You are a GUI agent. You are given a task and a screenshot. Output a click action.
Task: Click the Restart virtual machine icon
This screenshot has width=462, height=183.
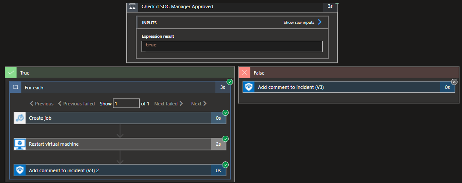point(20,144)
